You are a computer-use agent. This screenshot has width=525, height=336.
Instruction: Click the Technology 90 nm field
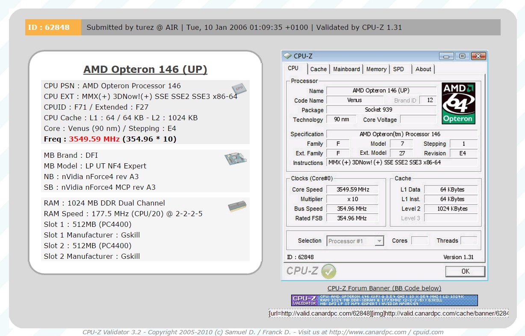(x=341, y=119)
